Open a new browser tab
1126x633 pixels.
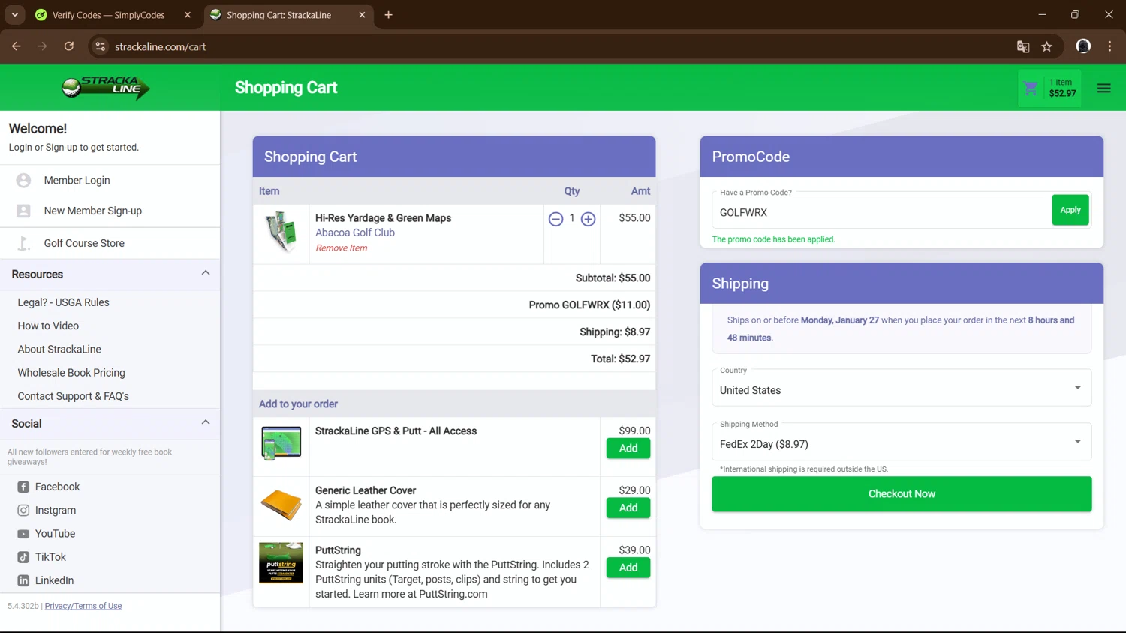(x=388, y=15)
